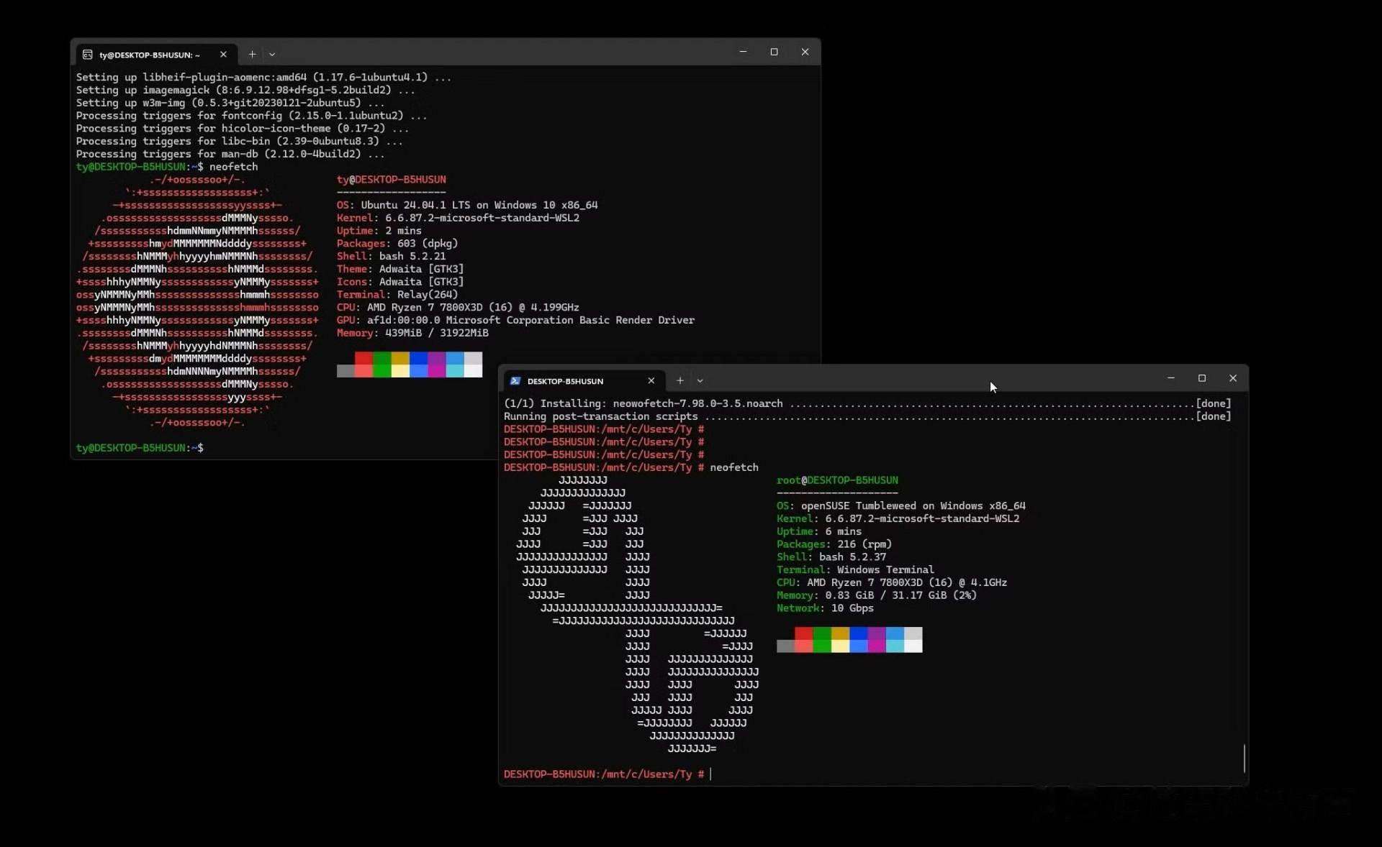The height and width of the screenshot is (847, 1382).
Task: Click the 'OS: Ubuntu 24.04.1 LTS' line
Action: [467, 205]
